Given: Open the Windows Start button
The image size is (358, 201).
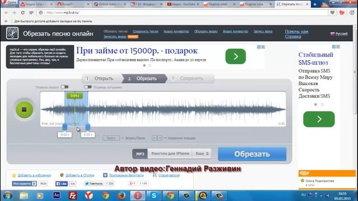Looking at the screenshot, I should (x=7, y=196).
